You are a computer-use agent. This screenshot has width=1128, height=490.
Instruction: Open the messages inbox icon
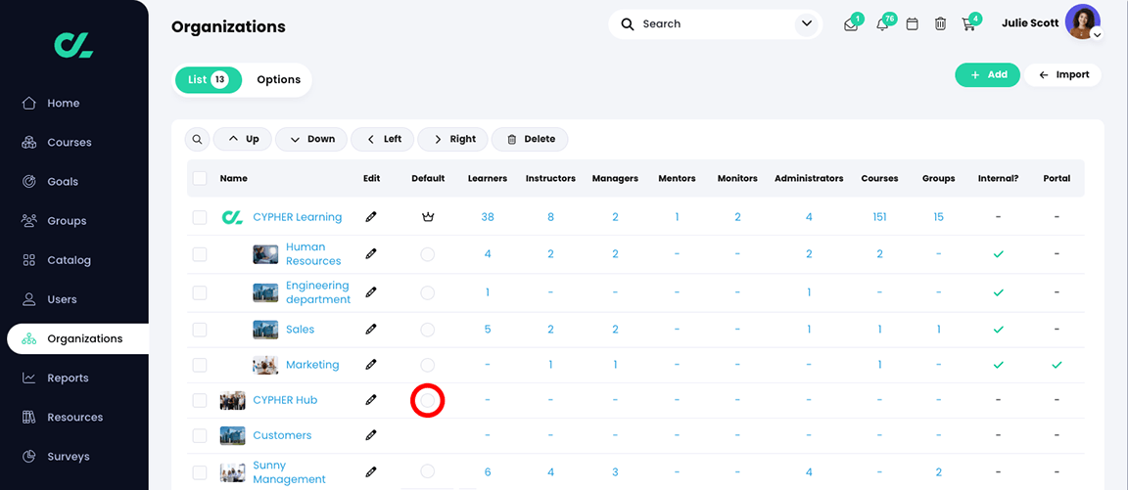pos(850,24)
